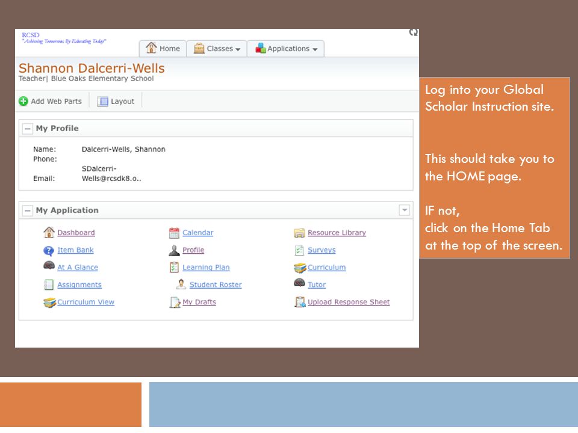Collapse the My Profile section
The width and height of the screenshot is (578, 433).
[27, 129]
